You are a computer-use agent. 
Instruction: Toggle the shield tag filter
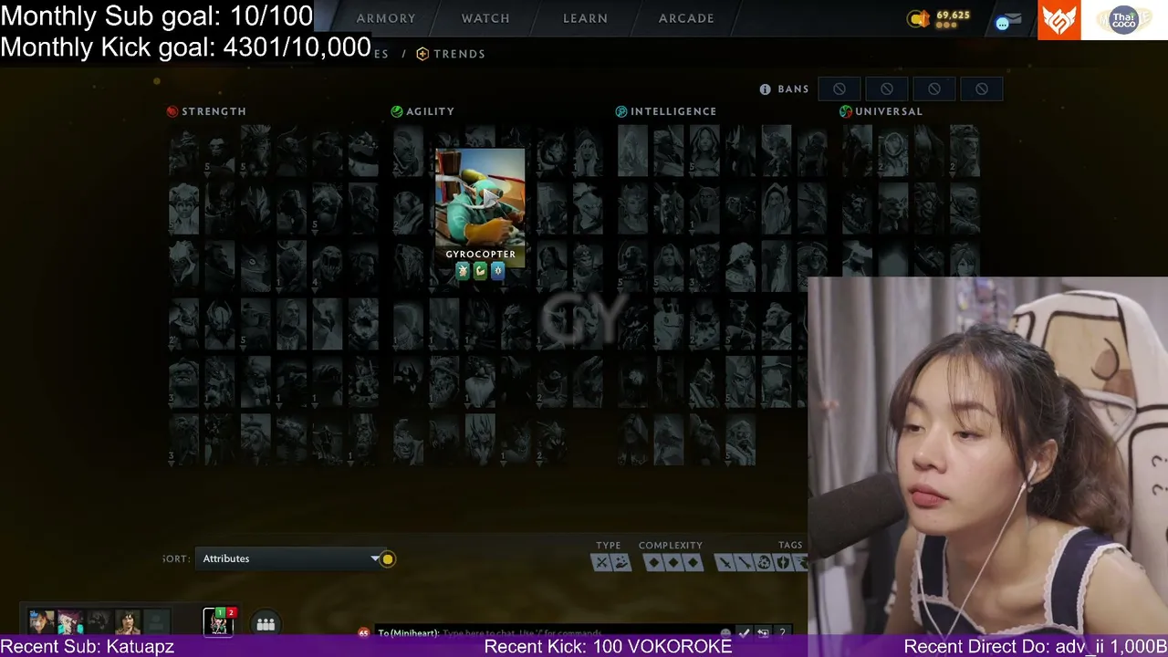[784, 563]
